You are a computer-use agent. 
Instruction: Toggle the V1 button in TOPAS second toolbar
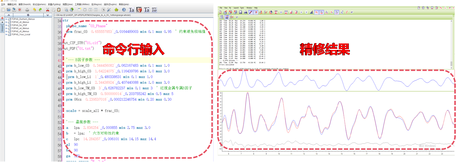(237, 17)
